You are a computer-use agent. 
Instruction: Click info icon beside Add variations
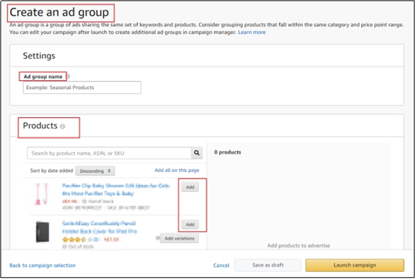(158, 238)
